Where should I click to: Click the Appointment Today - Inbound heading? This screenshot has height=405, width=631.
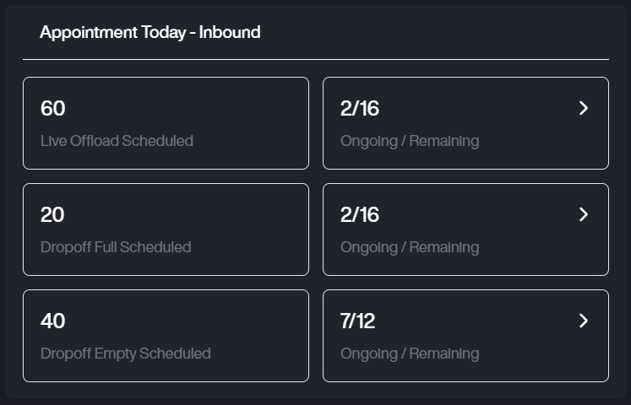(150, 33)
